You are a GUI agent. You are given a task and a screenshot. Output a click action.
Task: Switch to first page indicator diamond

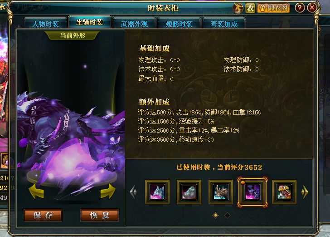(x=216, y=215)
